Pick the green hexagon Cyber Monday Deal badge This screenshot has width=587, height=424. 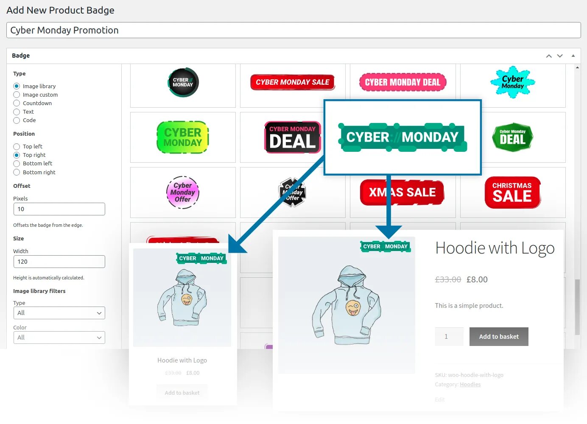point(513,137)
